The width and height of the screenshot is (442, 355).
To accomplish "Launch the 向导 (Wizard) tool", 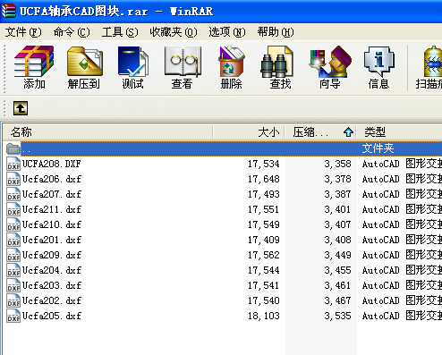I will pos(330,67).
